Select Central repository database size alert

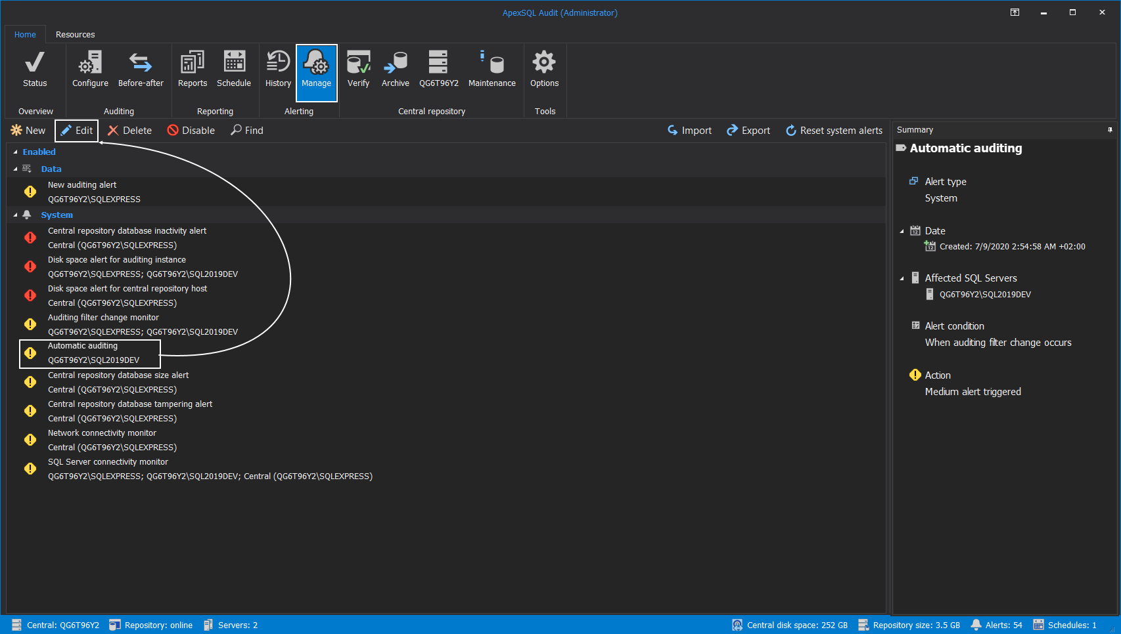(x=447, y=382)
